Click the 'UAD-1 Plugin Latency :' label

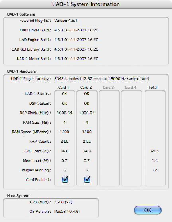coord(31,79)
